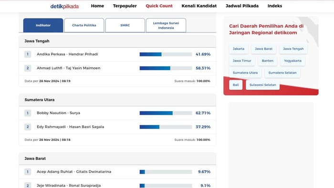Select the Jawa Timur region button
334x188 pixels.
click(242, 61)
